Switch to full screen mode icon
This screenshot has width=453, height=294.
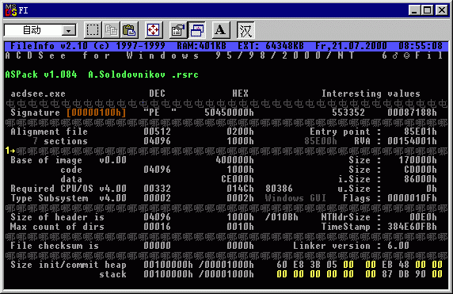point(154,30)
